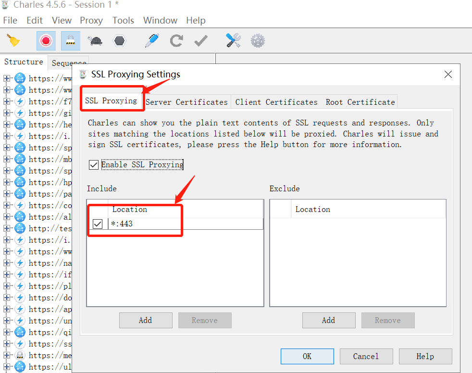This screenshot has width=472, height=373.
Task: Expand the https://pa tree node
Action: (7, 194)
